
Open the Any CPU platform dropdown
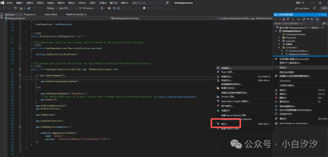coord(68,8)
